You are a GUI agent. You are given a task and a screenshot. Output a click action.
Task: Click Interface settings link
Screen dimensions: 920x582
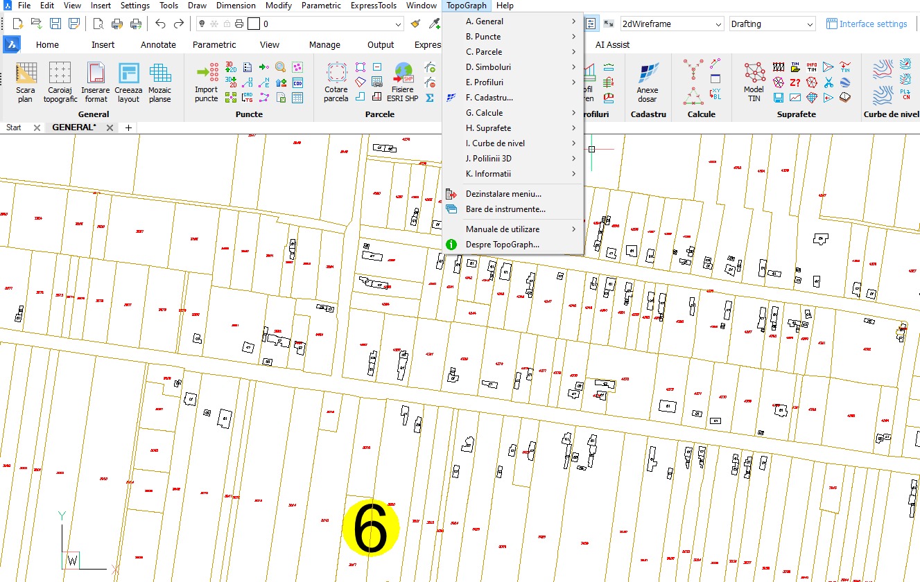(867, 24)
